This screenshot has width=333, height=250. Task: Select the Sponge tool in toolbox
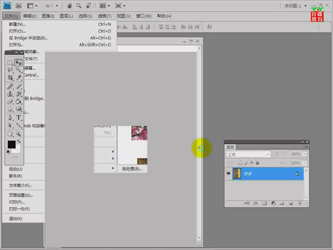pos(19,109)
